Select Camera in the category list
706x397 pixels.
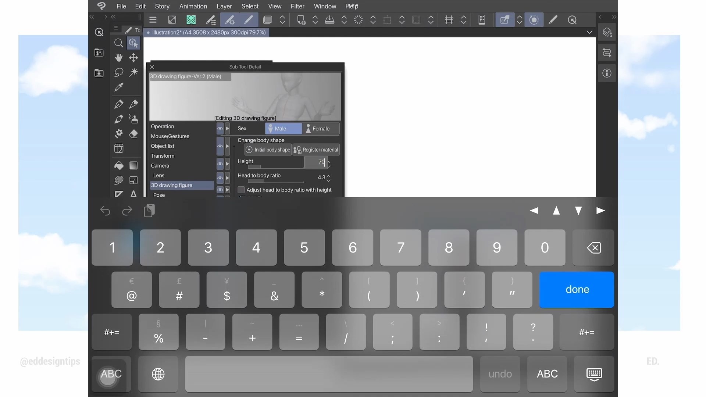160,166
